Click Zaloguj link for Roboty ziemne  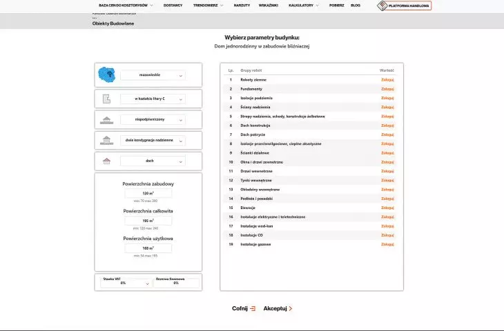pos(387,79)
